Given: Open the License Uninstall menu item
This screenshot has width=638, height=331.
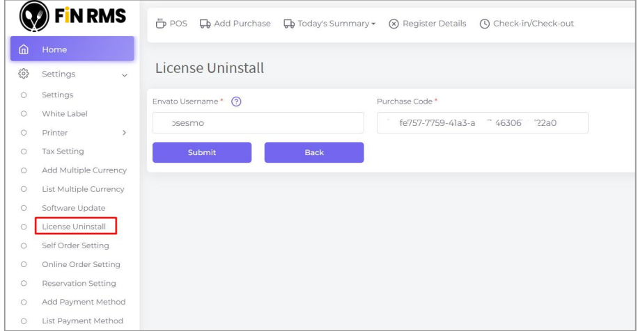Looking at the screenshot, I should (x=74, y=227).
